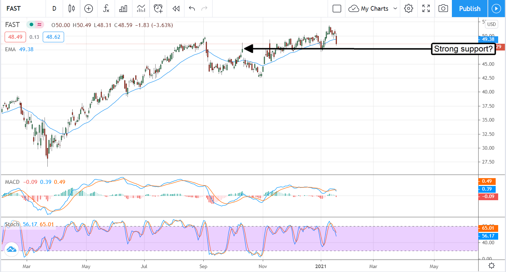The image size is (506, 272).
Task: Select the MACD indicator legend label
Action: pyautogui.click(x=12, y=182)
